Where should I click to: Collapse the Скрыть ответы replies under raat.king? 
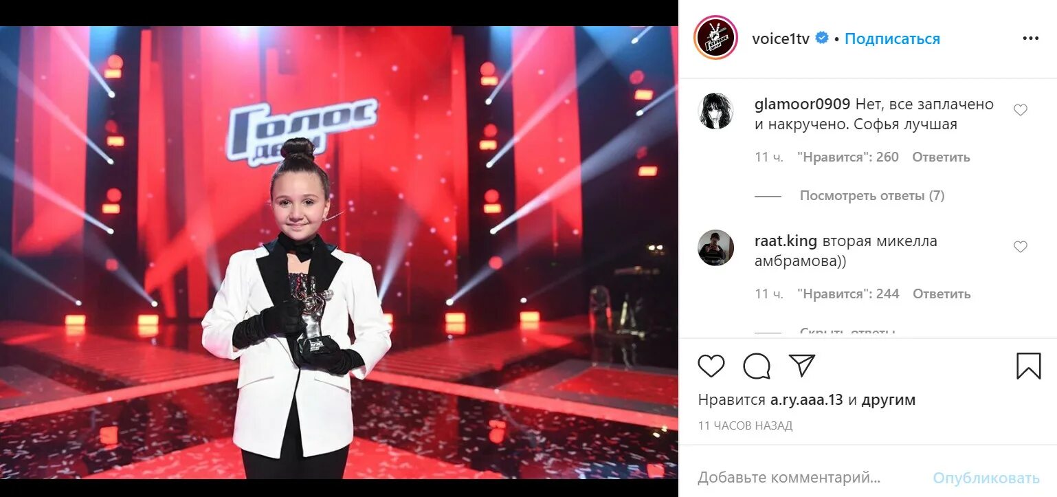pyautogui.click(x=847, y=332)
